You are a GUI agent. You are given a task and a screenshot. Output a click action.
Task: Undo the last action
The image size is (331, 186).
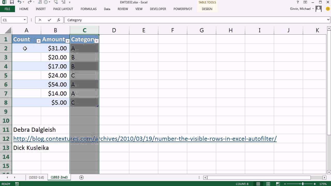[x=19, y=2]
